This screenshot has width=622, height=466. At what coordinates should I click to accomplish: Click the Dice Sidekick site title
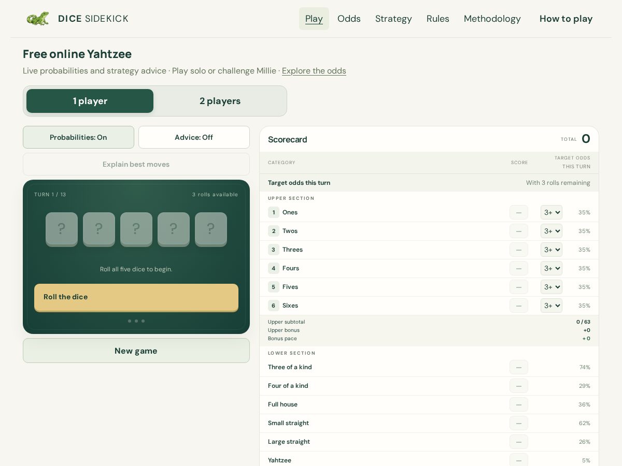point(93,19)
